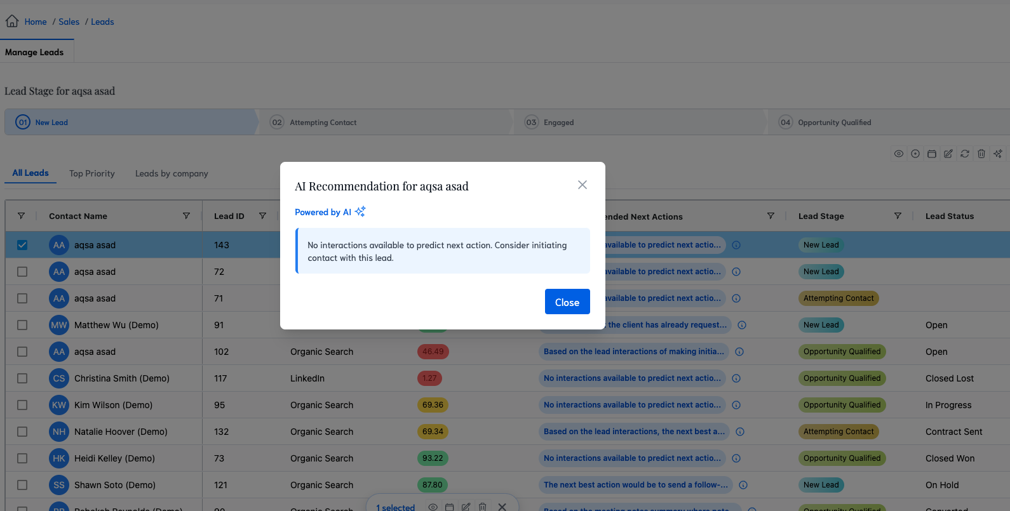Click the trash delete icon in top toolbar
The image size is (1010, 511).
(x=981, y=154)
